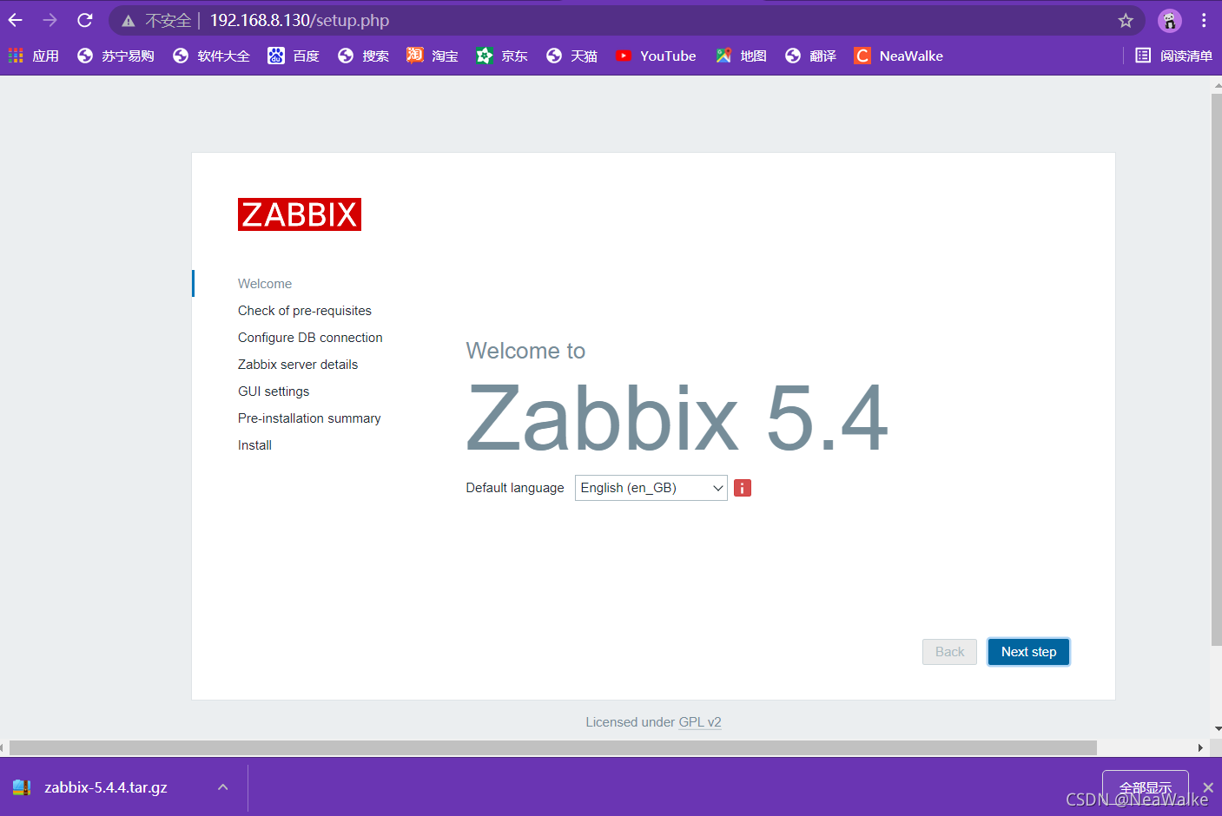Expand the zabbix-5.4.4.tar.gz download options chevron
Viewport: 1222px width, 816px height.
pyautogui.click(x=223, y=787)
